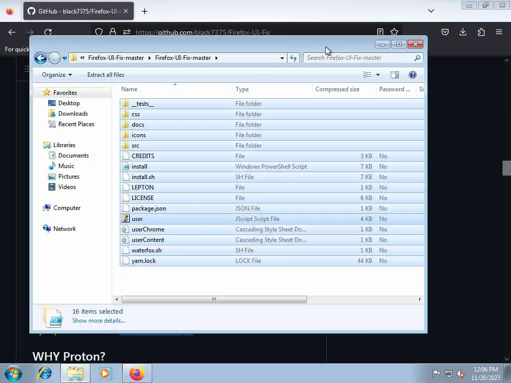The width and height of the screenshot is (511, 383).
Task: Select the icons folder icon
Action: click(125, 135)
